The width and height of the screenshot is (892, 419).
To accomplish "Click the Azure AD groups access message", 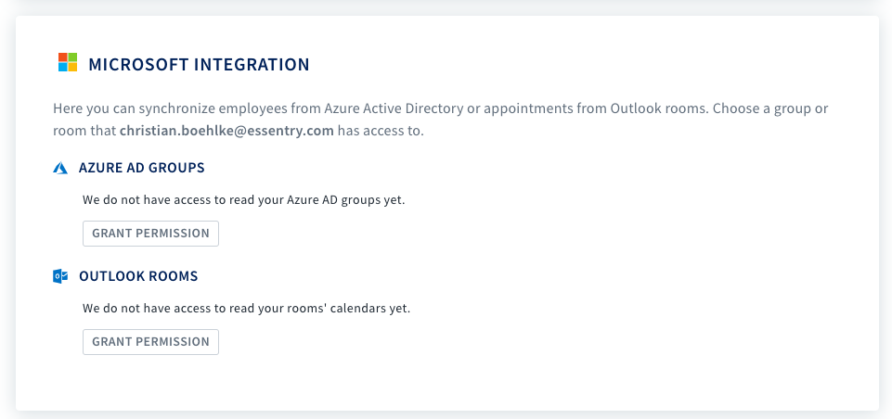I will pyautogui.click(x=243, y=200).
